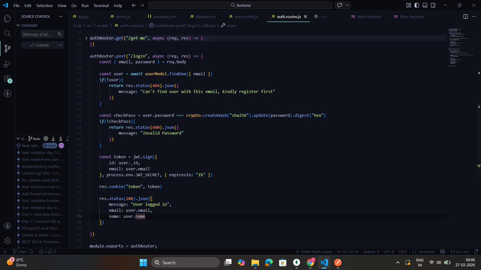The height and width of the screenshot is (270, 481).
Task: Open the Run and Debug view
Action: point(7,64)
